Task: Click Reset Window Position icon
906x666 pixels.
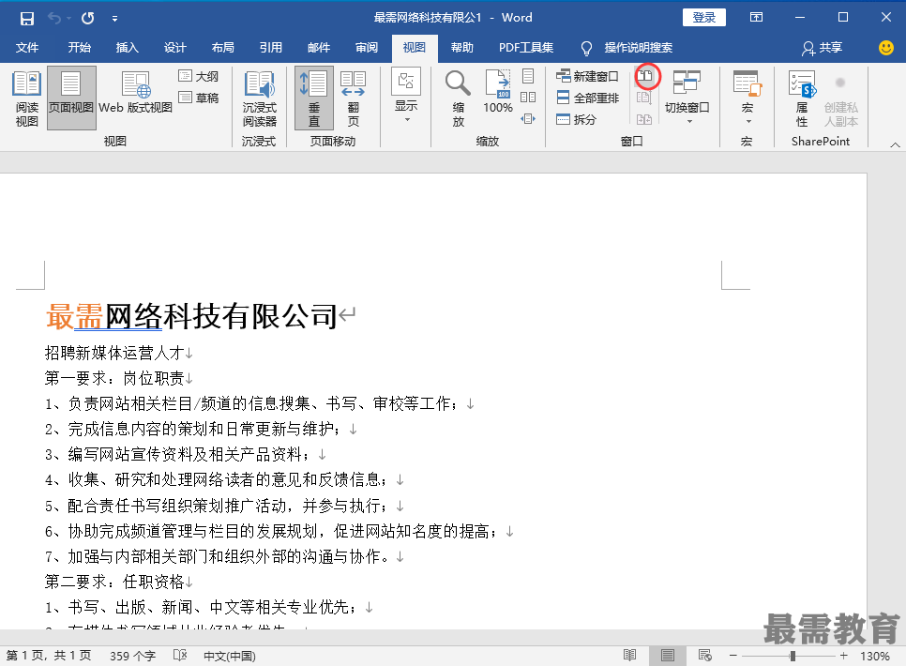Action: 644,119
